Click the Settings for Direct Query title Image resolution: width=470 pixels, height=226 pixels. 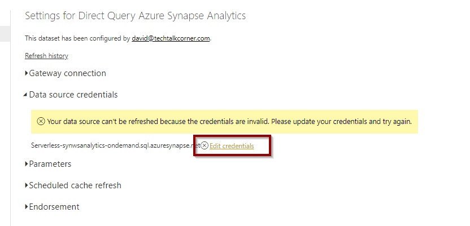[x=136, y=16]
